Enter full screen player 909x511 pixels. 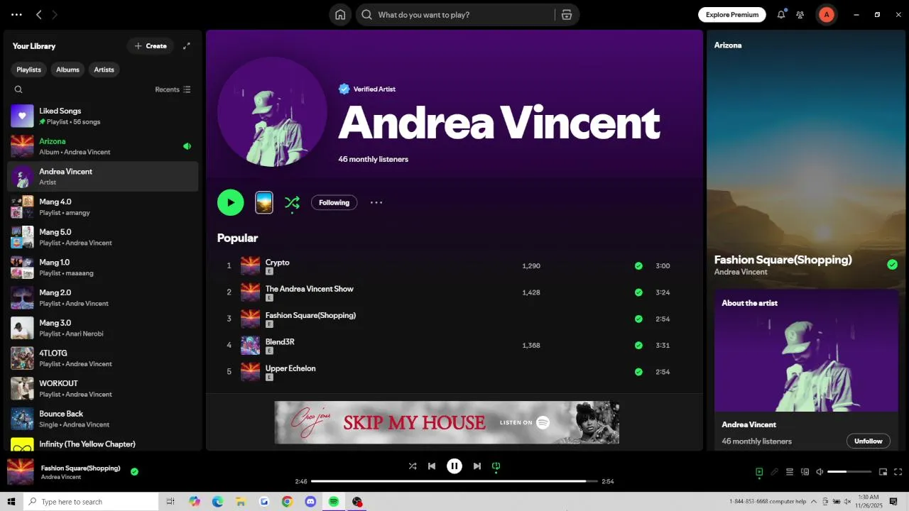[x=898, y=472]
